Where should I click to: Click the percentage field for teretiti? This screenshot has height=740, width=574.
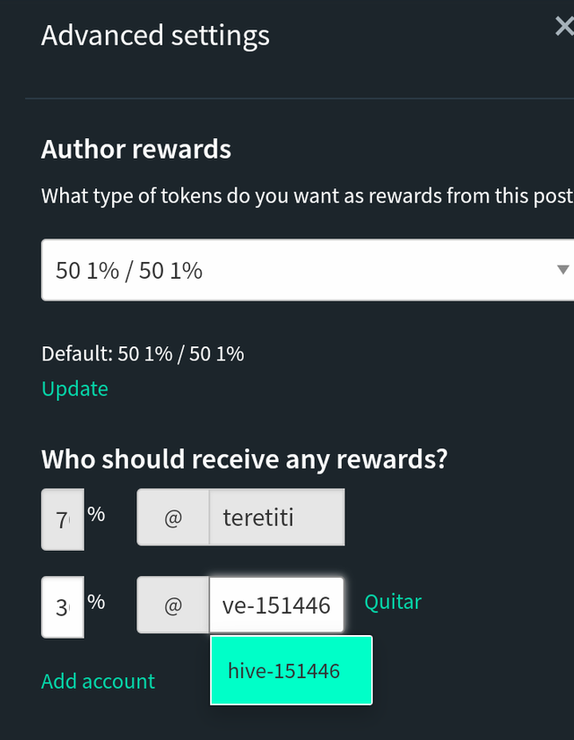[63, 519]
